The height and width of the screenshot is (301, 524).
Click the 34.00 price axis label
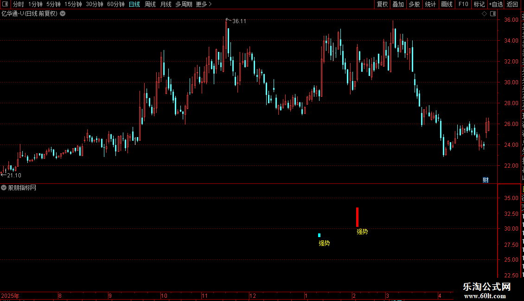click(x=511, y=41)
